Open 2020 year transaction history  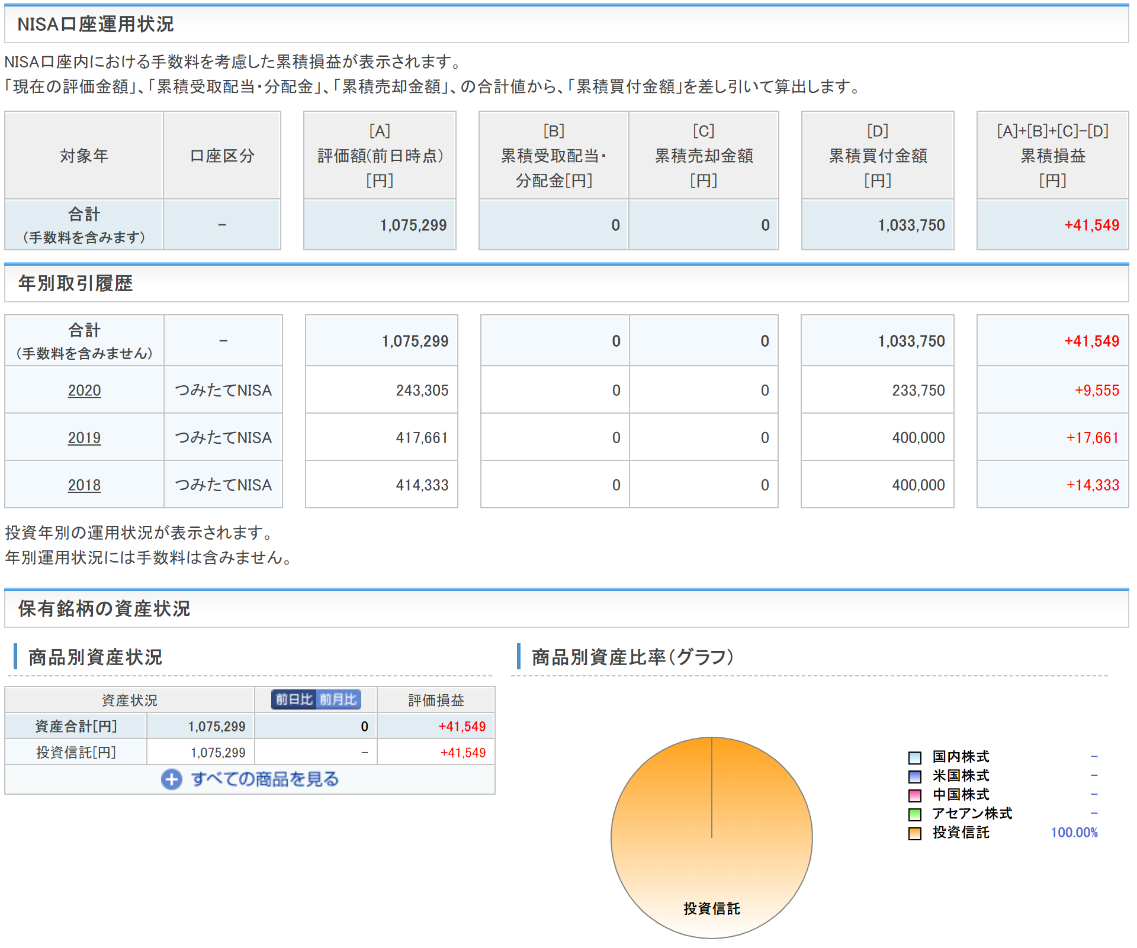pos(84,391)
